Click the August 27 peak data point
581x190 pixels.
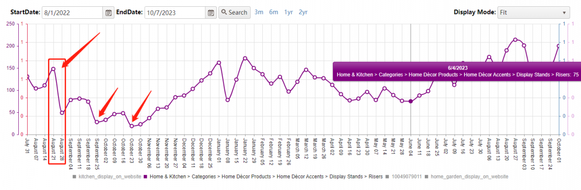[x=515, y=39]
